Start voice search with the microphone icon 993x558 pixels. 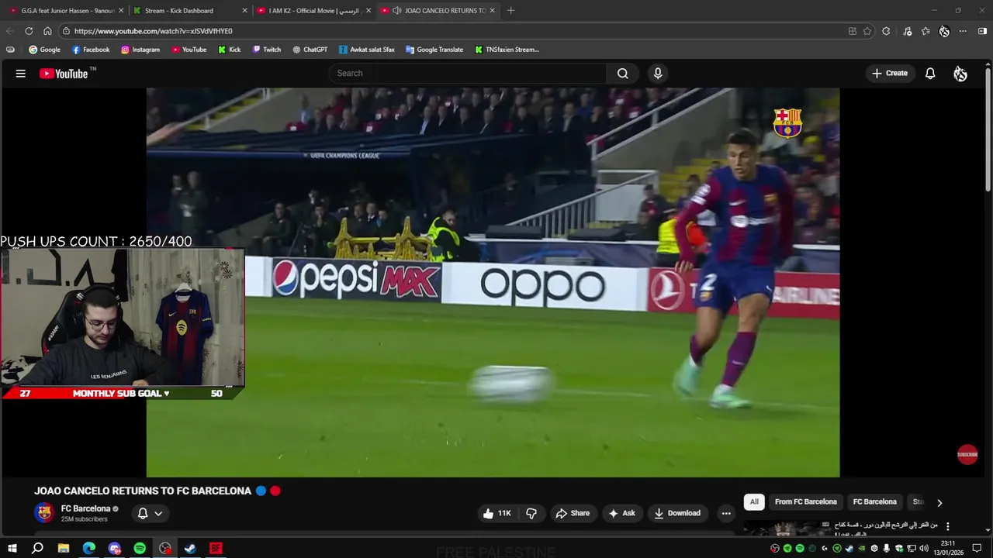click(658, 74)
